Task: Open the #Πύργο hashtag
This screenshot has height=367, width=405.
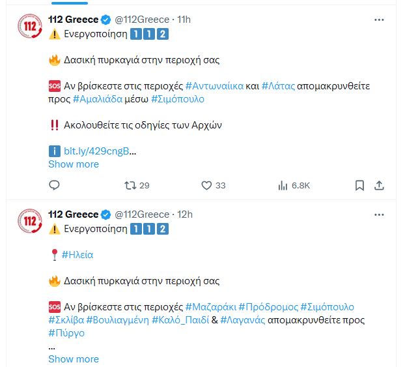Action: pos(66,333)
